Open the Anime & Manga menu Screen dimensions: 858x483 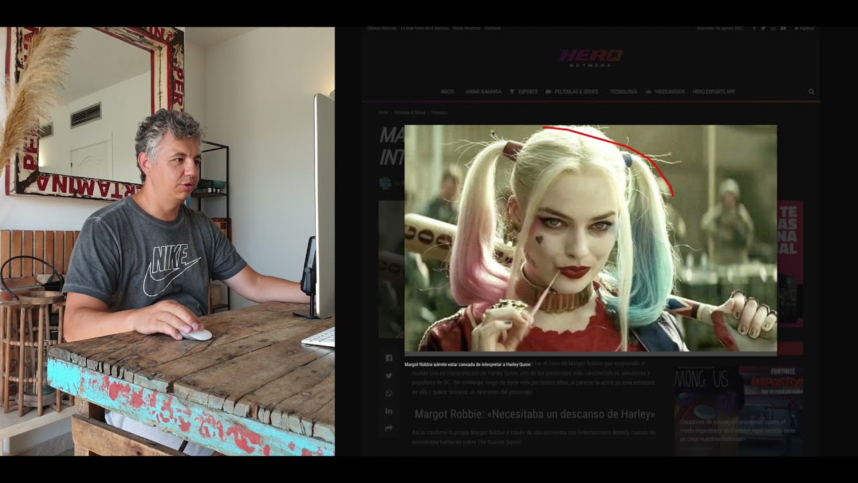pyautogui.click(x=483, y=92)
